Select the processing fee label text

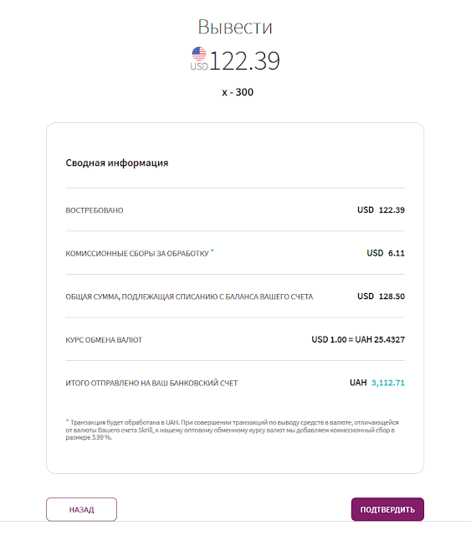137,254
